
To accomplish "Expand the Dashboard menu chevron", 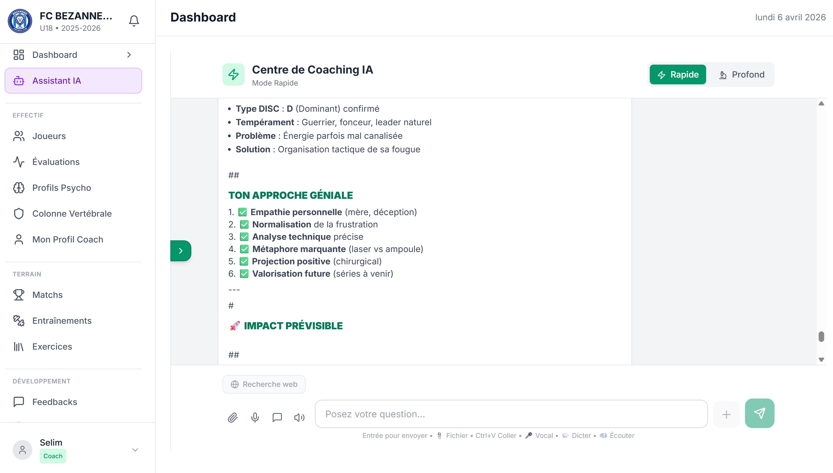I will click(x=129, y=55).
